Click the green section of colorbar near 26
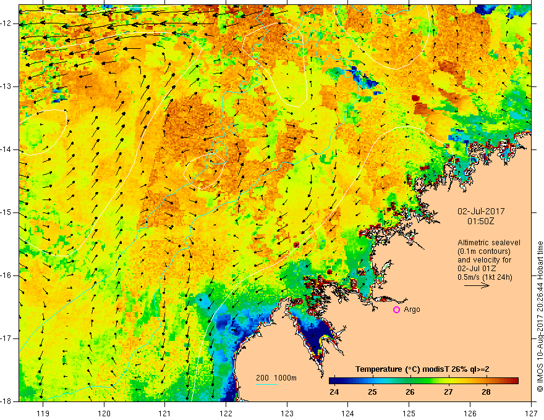The height and width of the screenshot is (420, 544). pos(411,380)
